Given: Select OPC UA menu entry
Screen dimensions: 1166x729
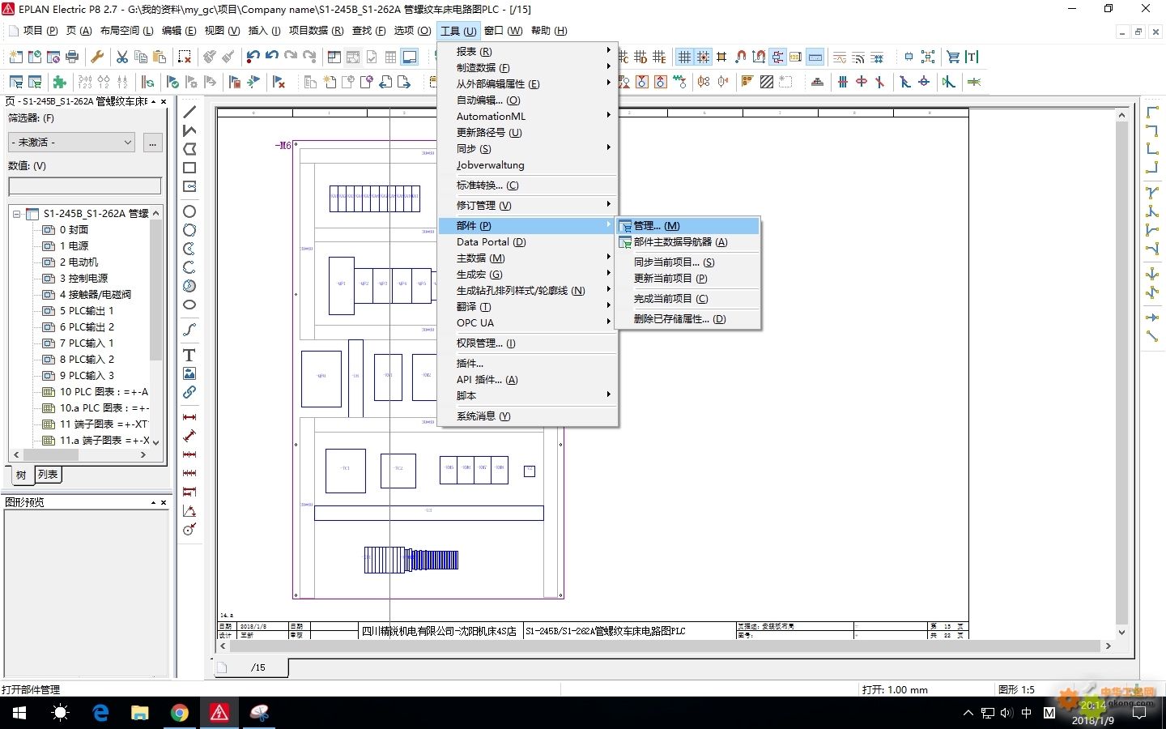Looking at the screenshot, I should tap(527, 322).
